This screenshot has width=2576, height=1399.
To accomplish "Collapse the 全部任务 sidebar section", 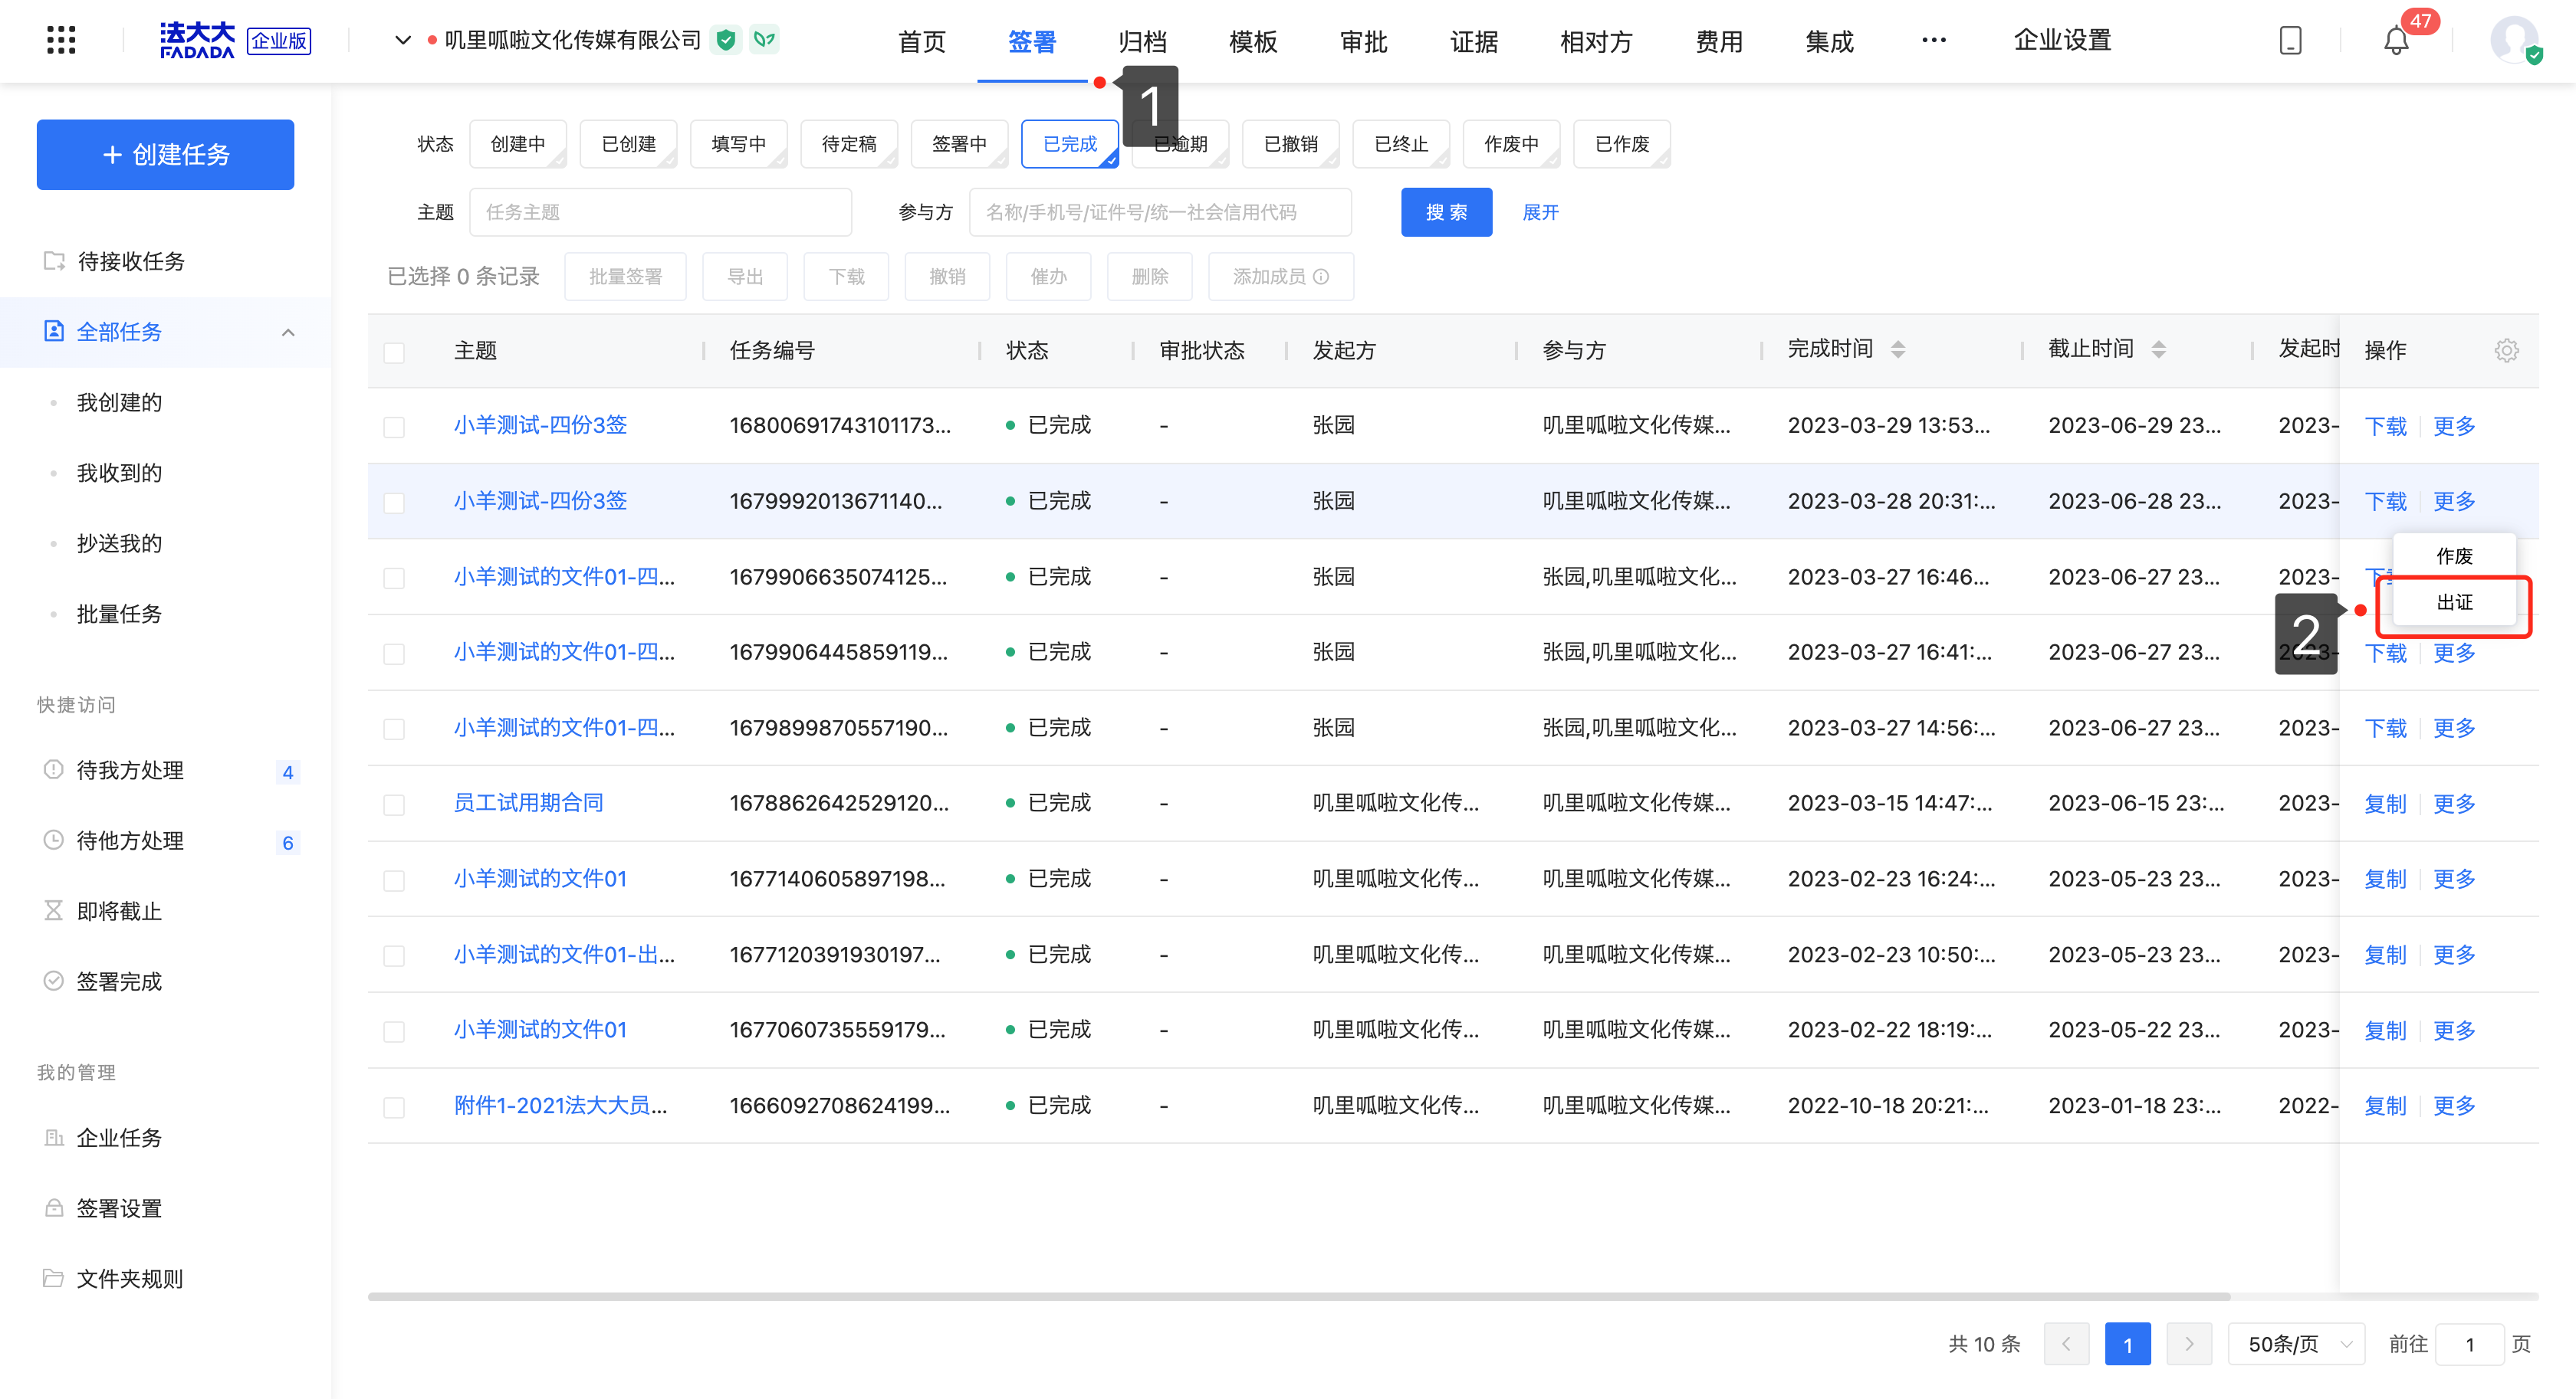I will click(288, 333).
